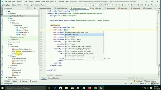The width and height of the screenshot is (161, 90).
Task: Open the notification center tray icon
Action: tap(151, 88)
